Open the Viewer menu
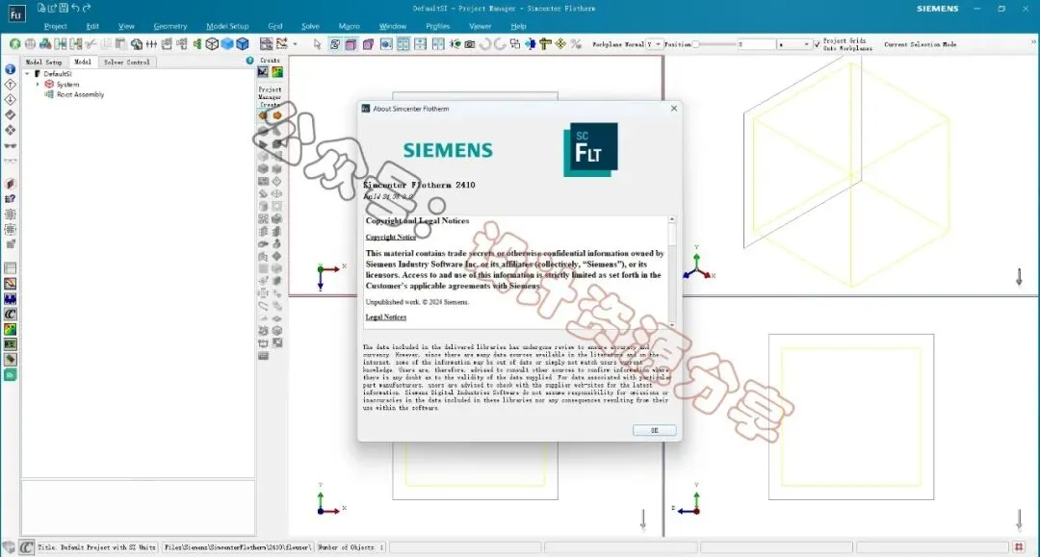This screenshot has height=557, width=1040. [481, 27]
